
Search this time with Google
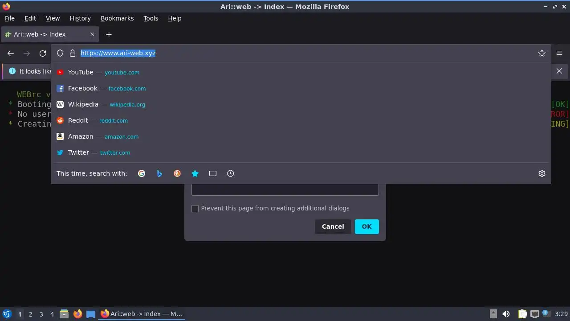(x=142, y=173)
